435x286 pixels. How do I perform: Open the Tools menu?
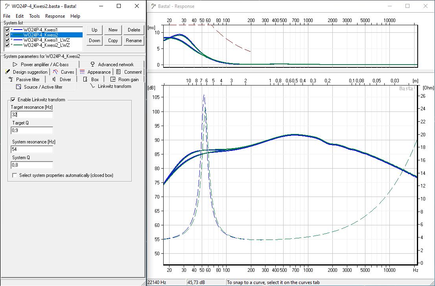click(34, 16)
